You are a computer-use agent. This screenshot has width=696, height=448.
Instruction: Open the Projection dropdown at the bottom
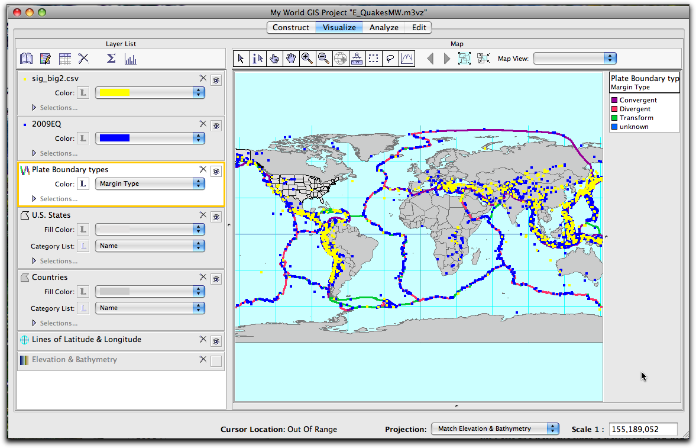pyautogui.click(x=494, y=428)
